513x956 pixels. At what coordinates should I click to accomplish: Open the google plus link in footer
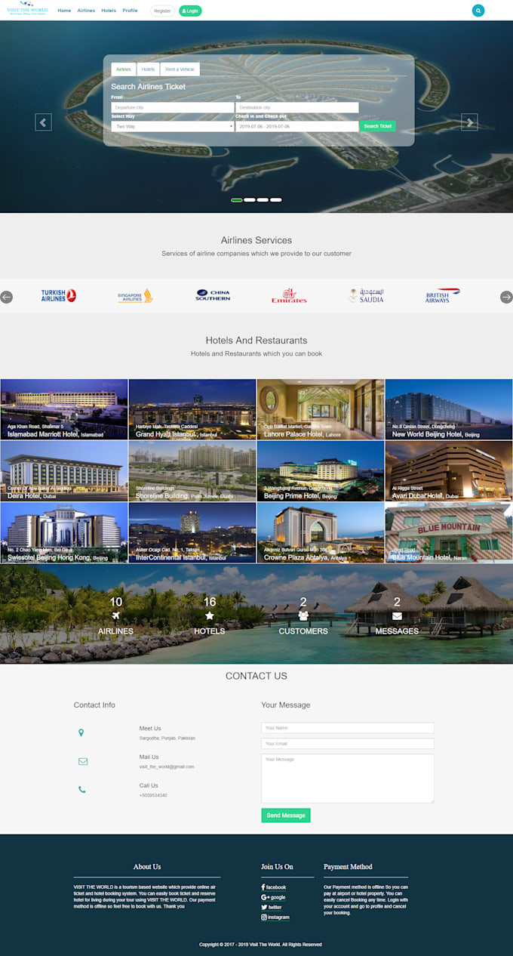pyautogui.click(x=273, y=897)
